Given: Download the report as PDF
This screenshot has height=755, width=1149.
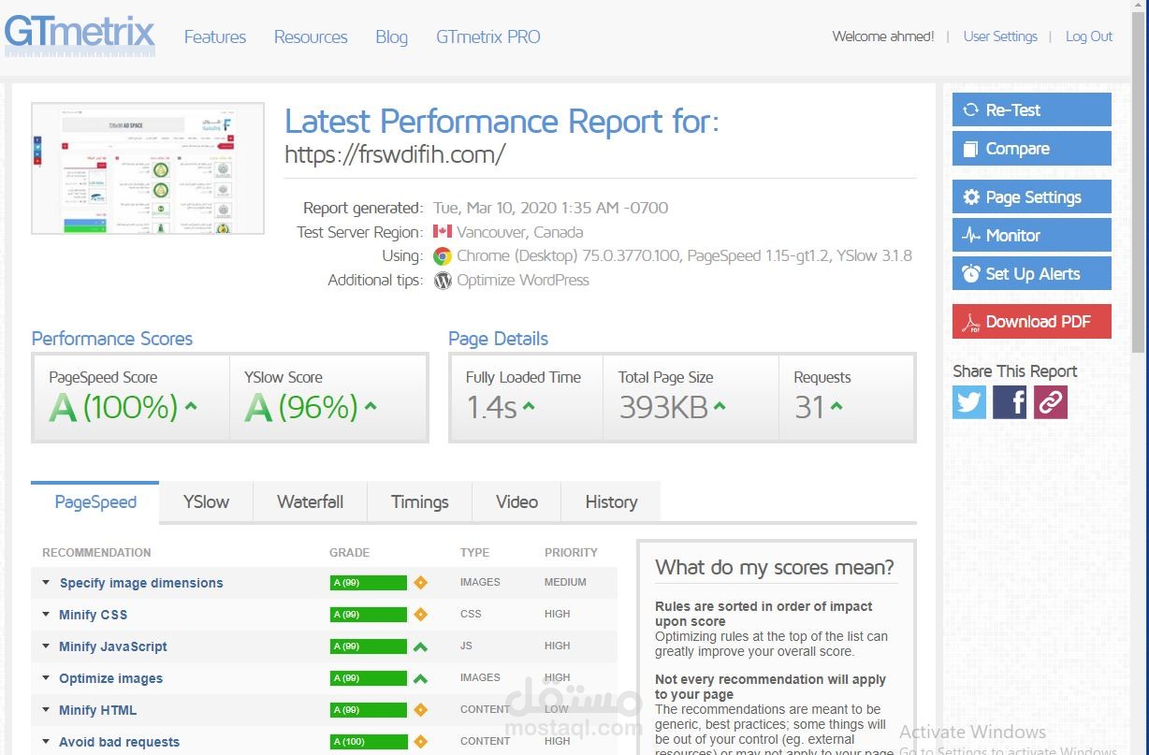Looking at the screenshot, I should point(1032,322).
